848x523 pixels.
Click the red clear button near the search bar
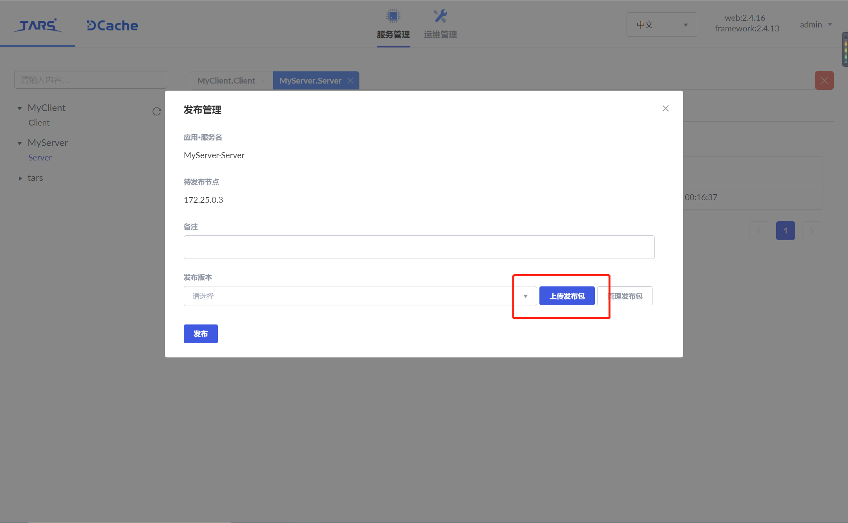coord(824,80)
